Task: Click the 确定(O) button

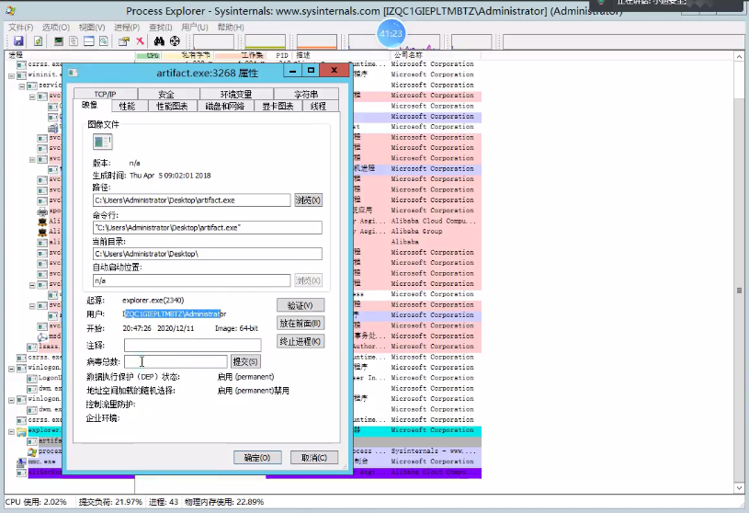Action: coord(257,457)
